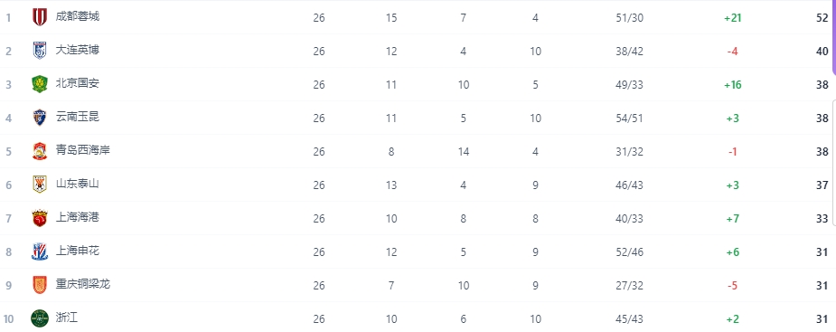Open the 上海海港 red crest icon
Viewport: 836px width, 332px height.
pyautogui.click(x=40, y=218)
